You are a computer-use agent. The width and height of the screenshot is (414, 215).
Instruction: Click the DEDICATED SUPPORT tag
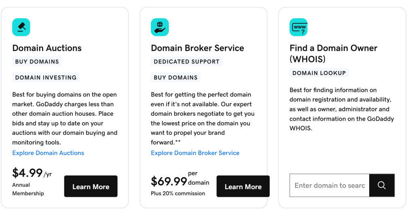187,61
